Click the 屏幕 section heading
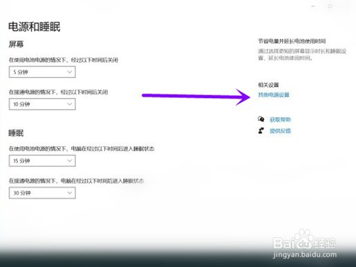356x267 pixels. [16, 44]
